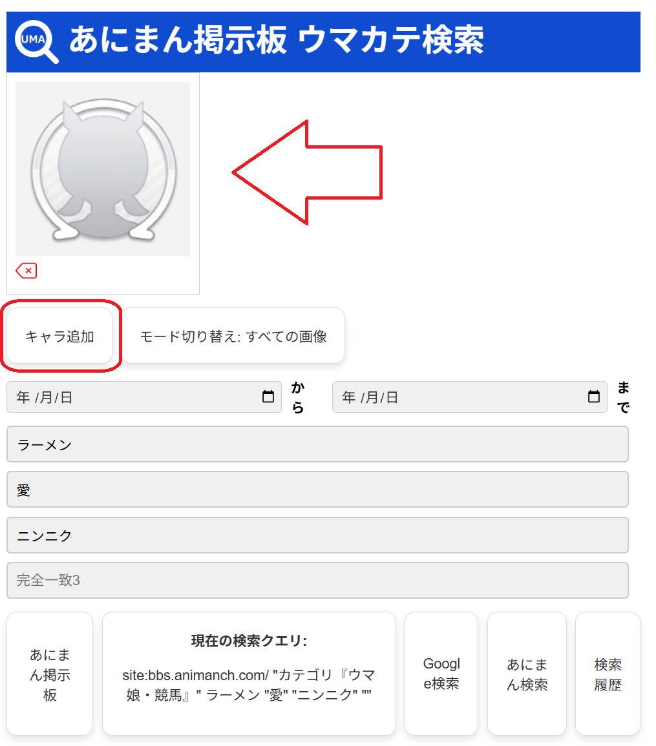This screenshot has height=746, width=656.
Task: Click the あにまん掲示板 ウマカテ検索 title
Action: (277, 40)
